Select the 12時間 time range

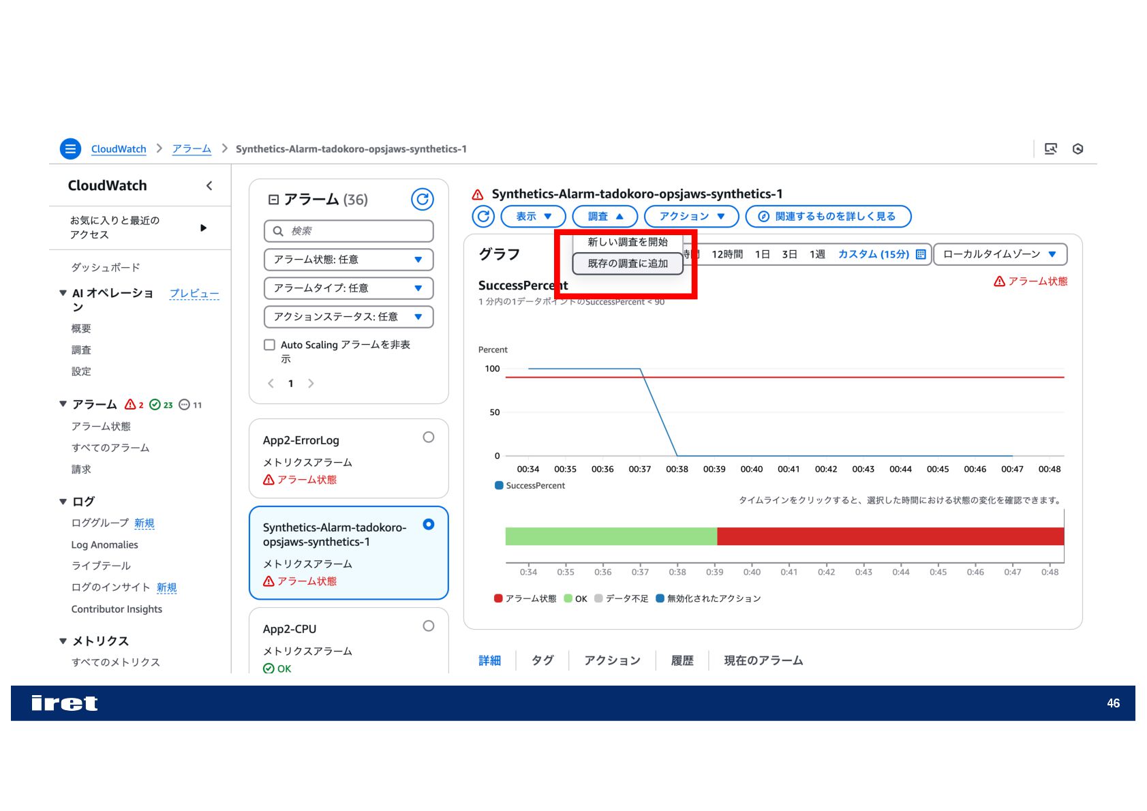pyautogui.click(x=727, y=254)
